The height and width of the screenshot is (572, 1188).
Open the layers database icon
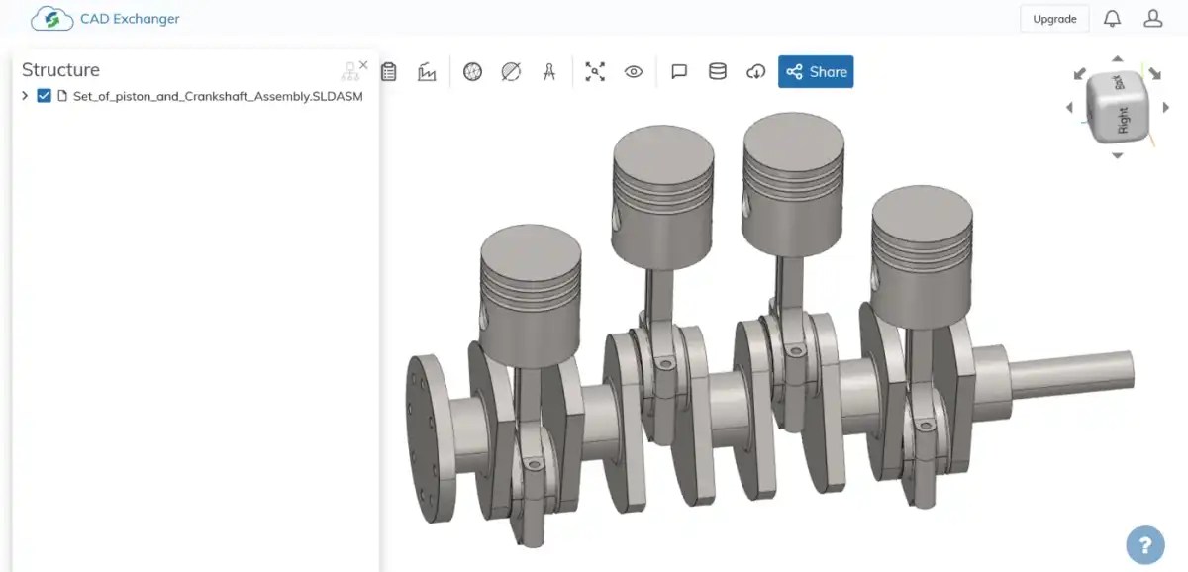[717, 71]
